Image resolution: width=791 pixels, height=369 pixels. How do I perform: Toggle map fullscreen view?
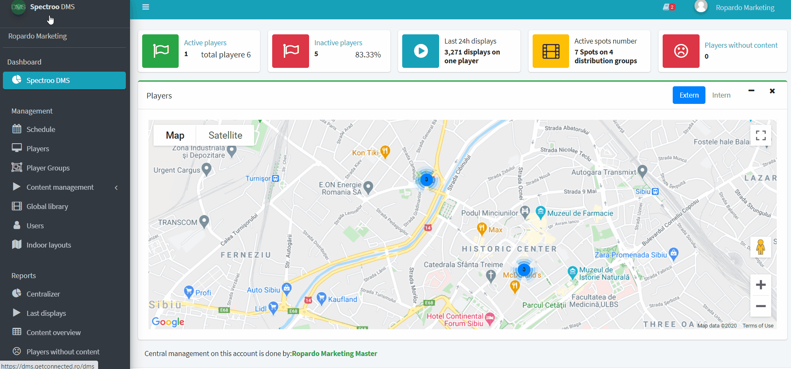pyautogui.click(x=761, y=135)
